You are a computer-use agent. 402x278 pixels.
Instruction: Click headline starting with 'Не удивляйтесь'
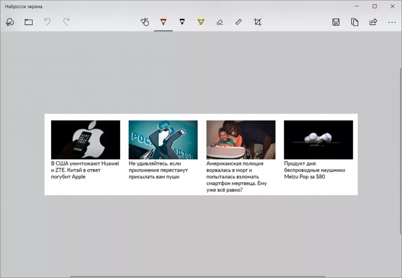[x=159, y=170]
